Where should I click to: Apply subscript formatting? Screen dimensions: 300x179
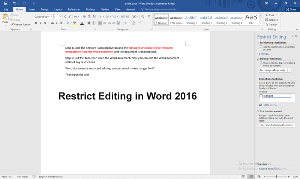pyautogui.click(x=57, y=23)
